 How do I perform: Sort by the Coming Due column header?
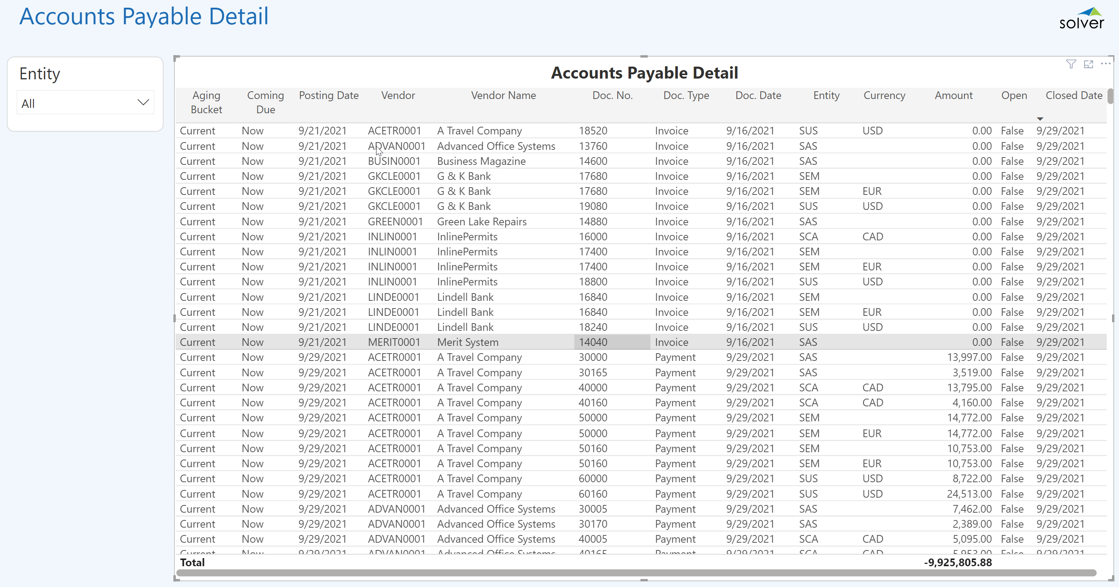tap(265, 102)
